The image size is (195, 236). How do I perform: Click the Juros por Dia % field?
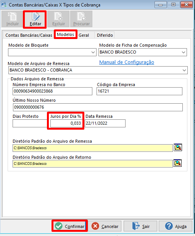coord(66,124)
